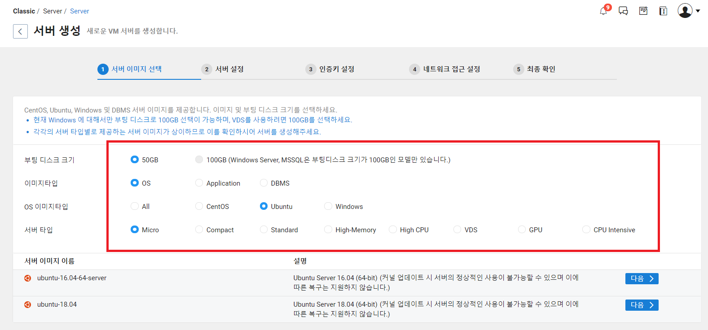Click Classic in the breadcrumb
This screenshot has width=708, height=330.
24,11
